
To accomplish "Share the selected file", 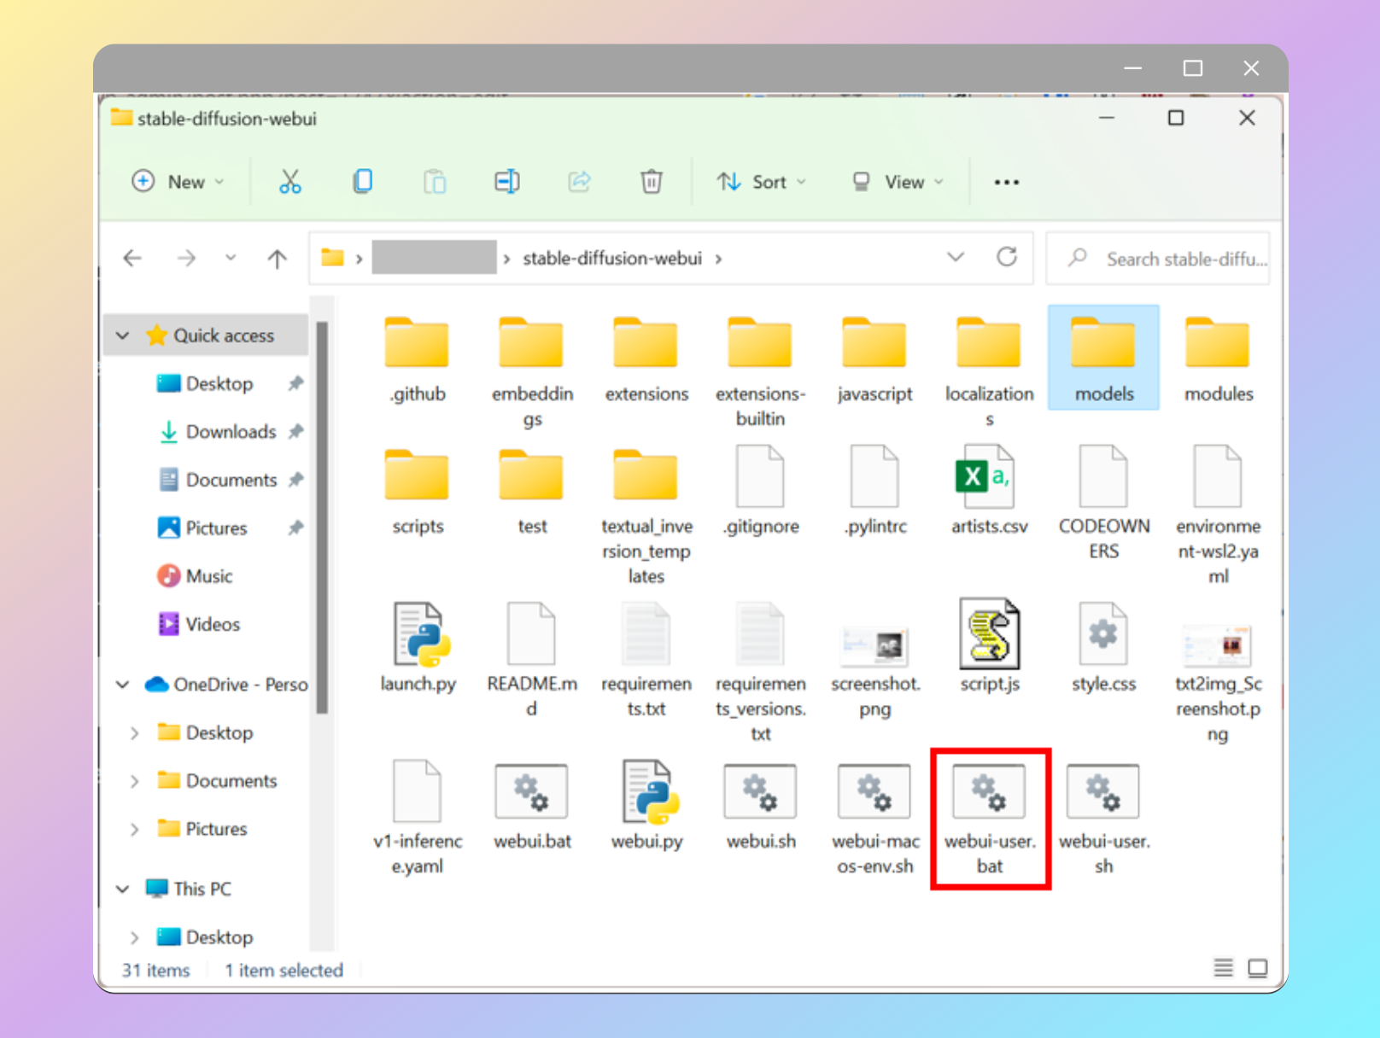I will point(579,181).
